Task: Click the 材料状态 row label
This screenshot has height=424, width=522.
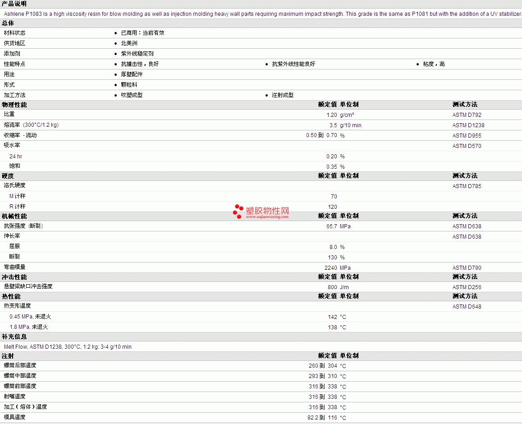Action: pos(14,32)
